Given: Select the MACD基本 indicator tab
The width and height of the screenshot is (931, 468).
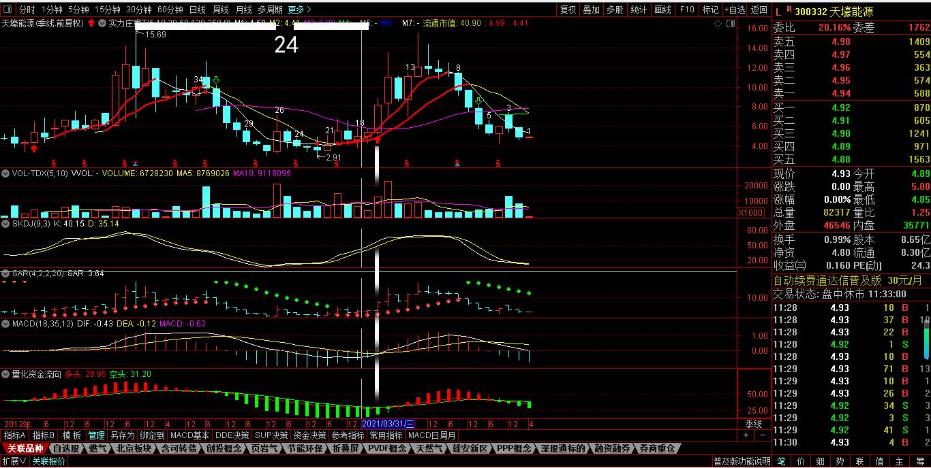Looking at the screenshot, I should pos(189,435).
